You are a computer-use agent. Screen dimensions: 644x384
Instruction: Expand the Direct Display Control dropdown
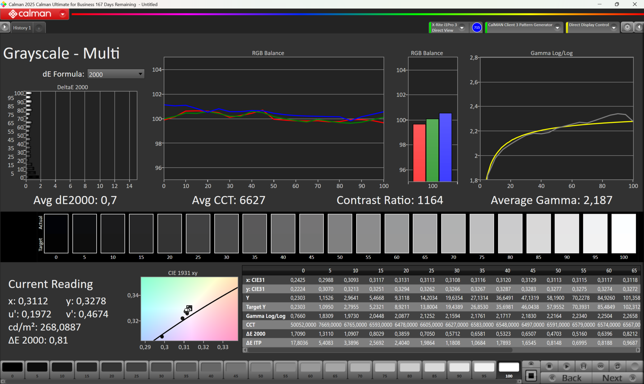pos(613,27)
